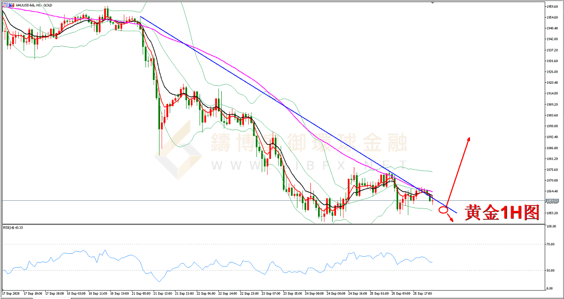Viewport: 564px width, 299px height.
Task: Click the gray chart shift triangle at top
Action: tap(432, 3)
